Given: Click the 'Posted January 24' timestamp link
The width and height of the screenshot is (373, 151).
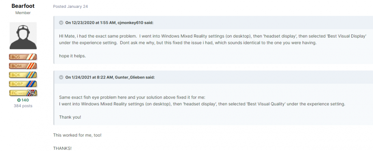Looking at the screenshot, I should (x=70, y=7).
